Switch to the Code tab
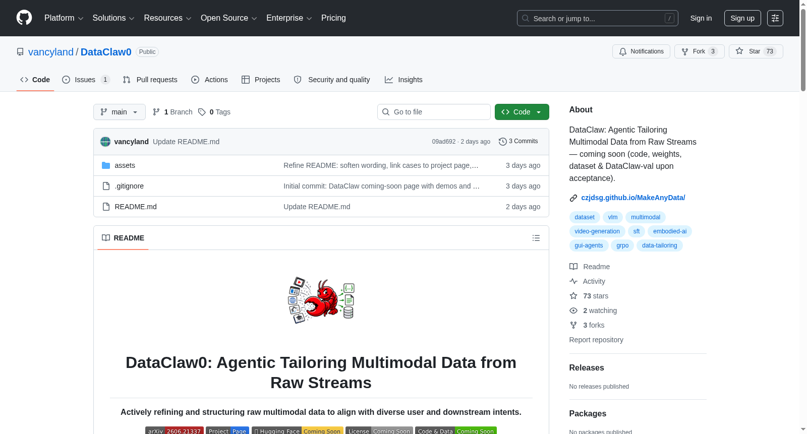Viewport: 807px width, 434px height. (x=35, y=80)
